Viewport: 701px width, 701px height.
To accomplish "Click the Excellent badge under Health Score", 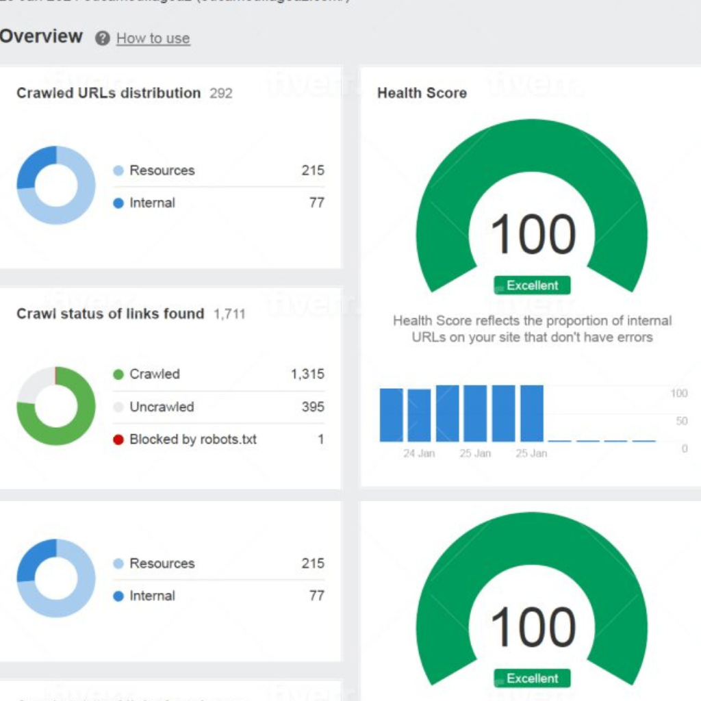I will (532, 285).
